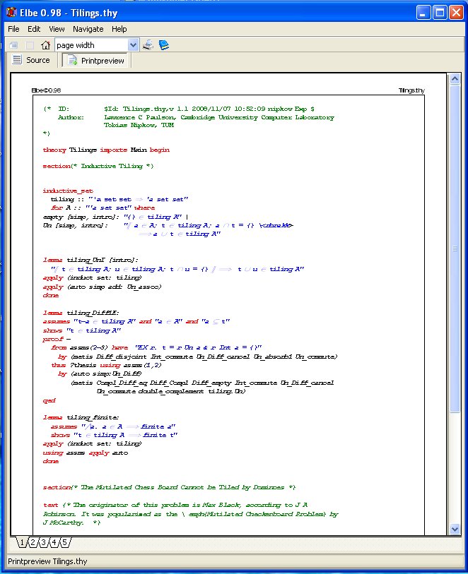Screen dimensions: 468x574
Task: Click the vertical scrollbar up arrow
Action: pos(456,77)
